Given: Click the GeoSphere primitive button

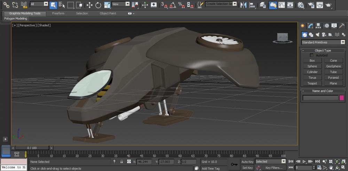Looking at the screenshot, I should point(333,66).
